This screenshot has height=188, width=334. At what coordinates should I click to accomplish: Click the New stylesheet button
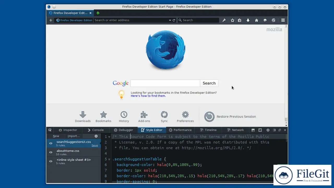click(x=56, y=136)
